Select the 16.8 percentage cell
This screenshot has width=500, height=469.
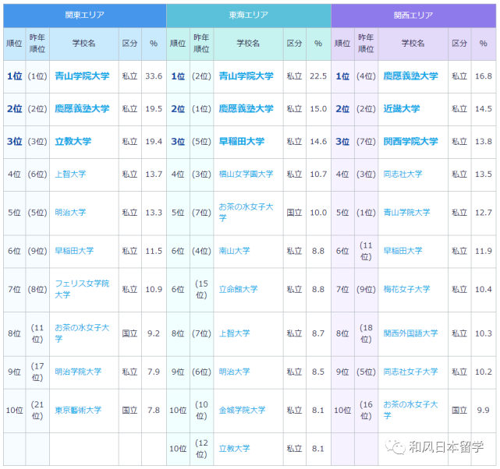(484, 76)
